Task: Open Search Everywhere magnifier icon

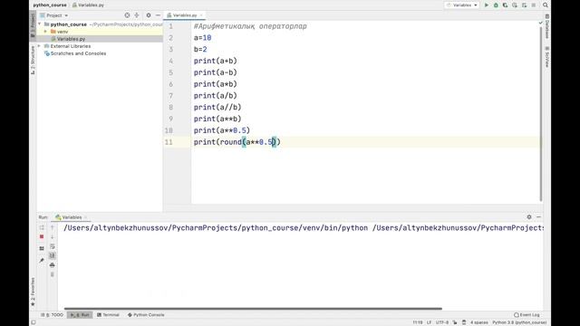Action: 546,5
